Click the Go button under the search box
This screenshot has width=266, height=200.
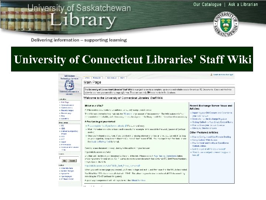(x=64, y=161)
